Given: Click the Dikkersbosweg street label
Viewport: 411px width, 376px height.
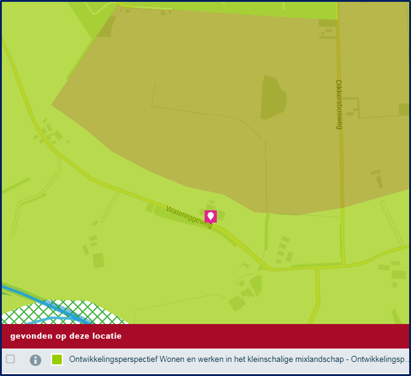Looking at the screenshot, I should coord(339,105).
